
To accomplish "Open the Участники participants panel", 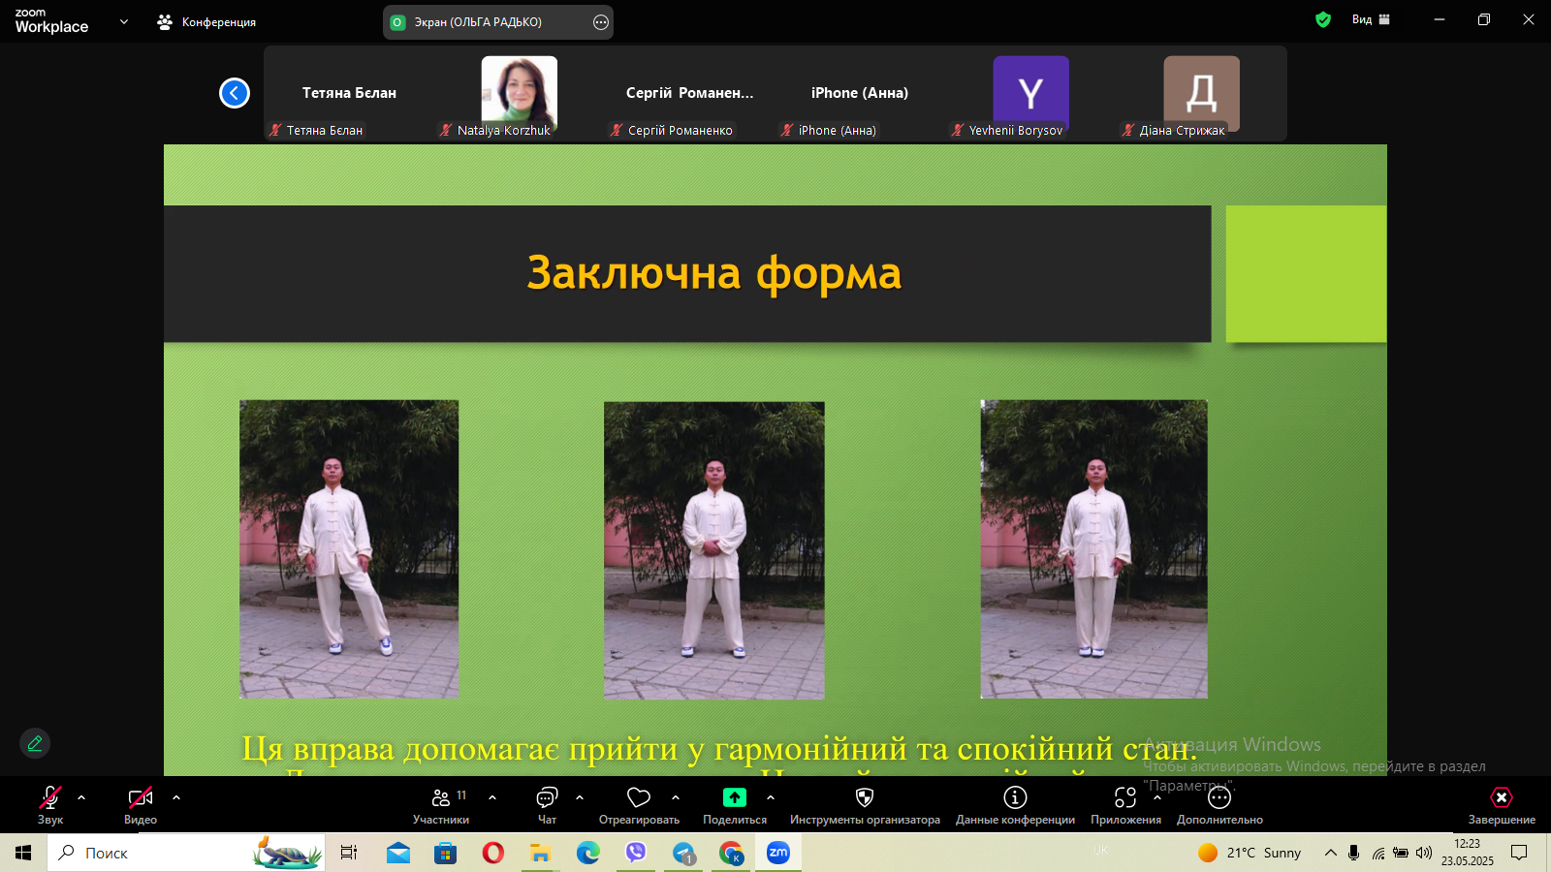I will [441, 805].
